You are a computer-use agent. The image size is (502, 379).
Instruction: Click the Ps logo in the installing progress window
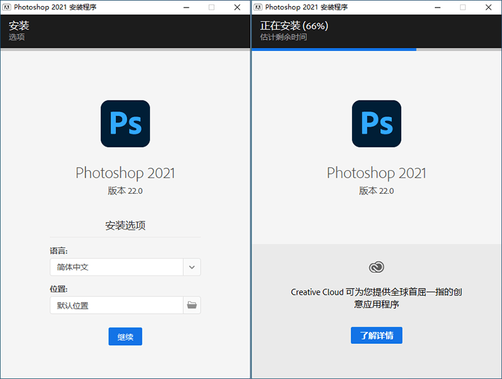pyautogui.click(x=376, y=124)
